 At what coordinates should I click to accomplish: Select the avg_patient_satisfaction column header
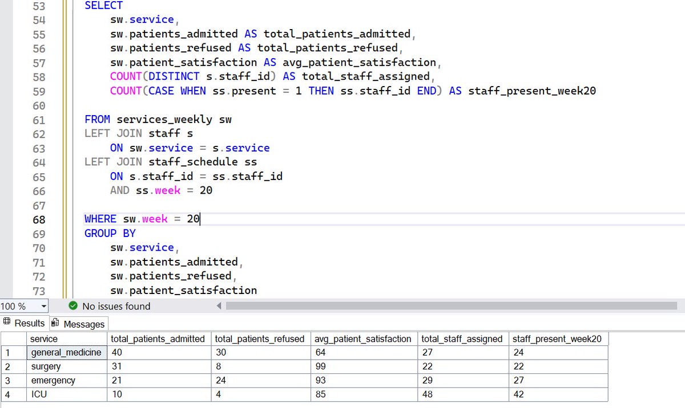(x=364, y=338)
